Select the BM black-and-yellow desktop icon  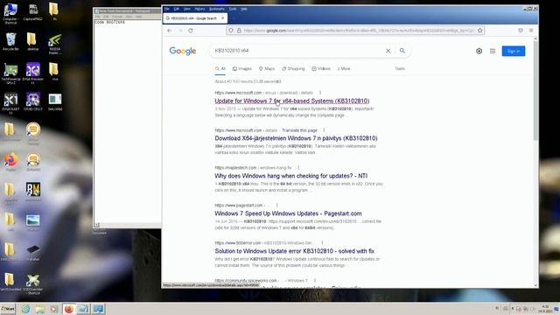coord(33,192)
